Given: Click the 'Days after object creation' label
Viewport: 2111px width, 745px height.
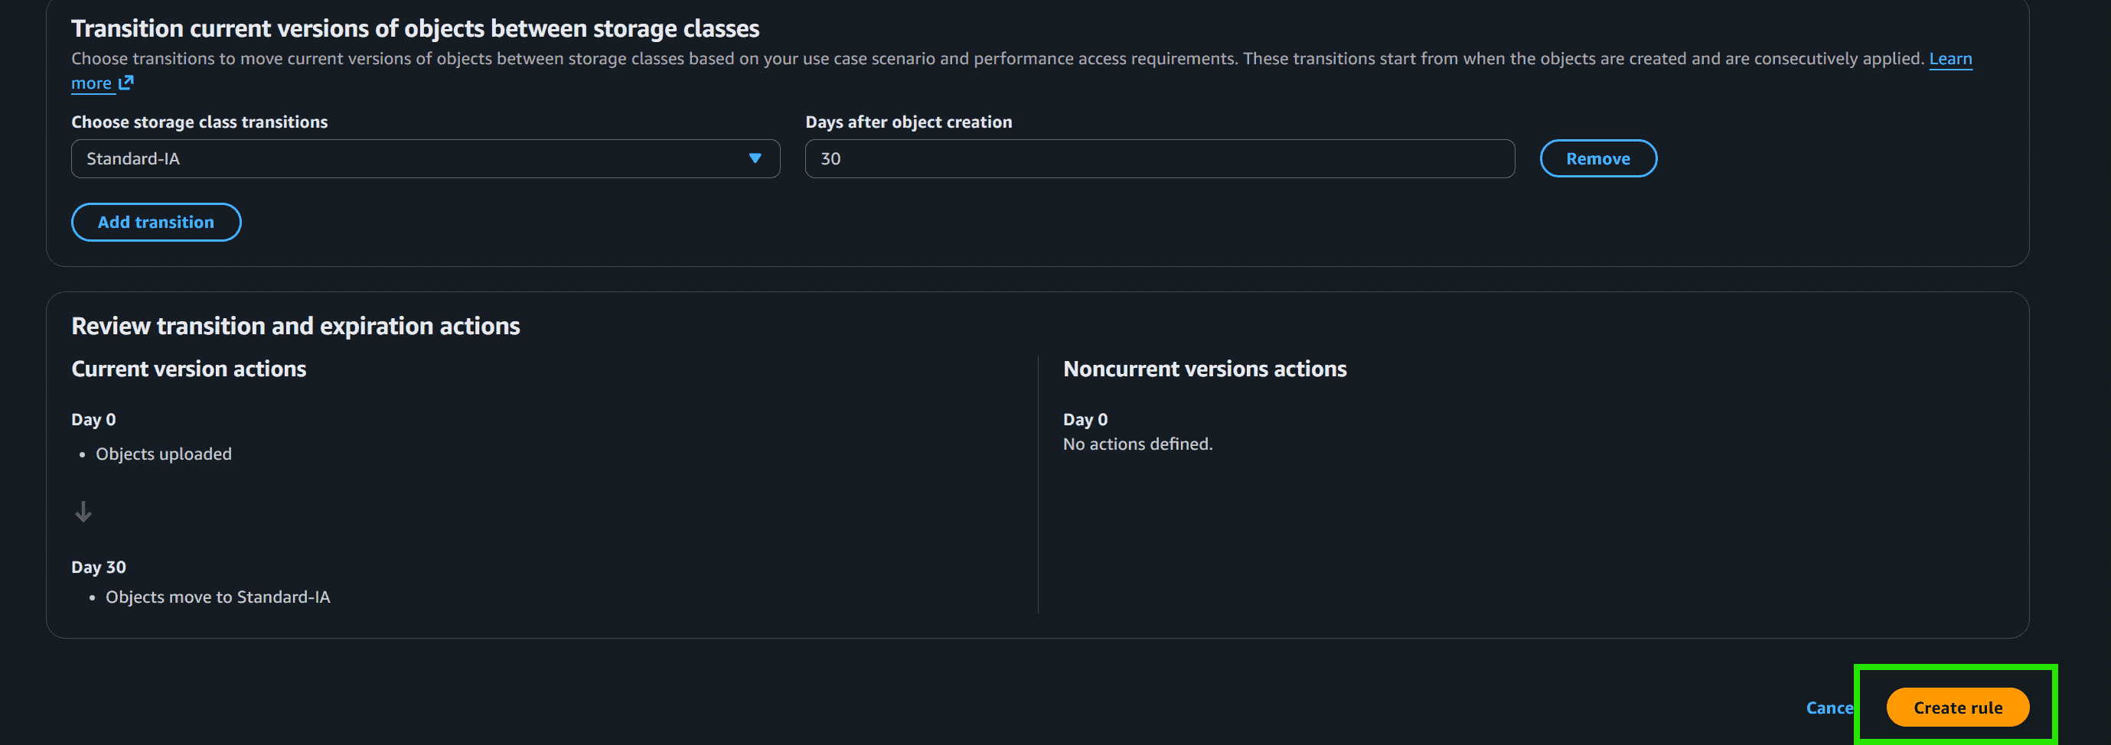Looking at the screenshot, I should 908,122.
